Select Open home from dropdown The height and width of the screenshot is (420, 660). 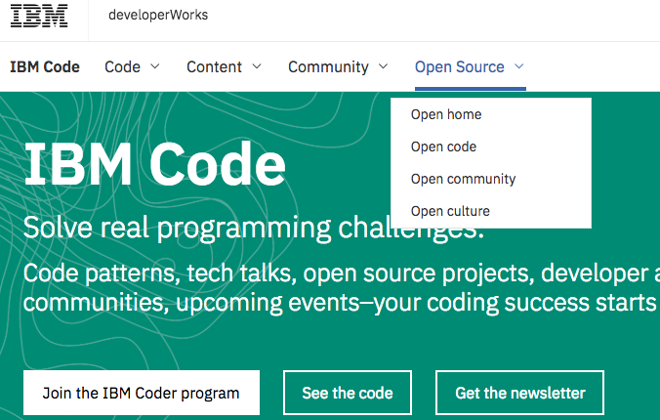point(446,114)
